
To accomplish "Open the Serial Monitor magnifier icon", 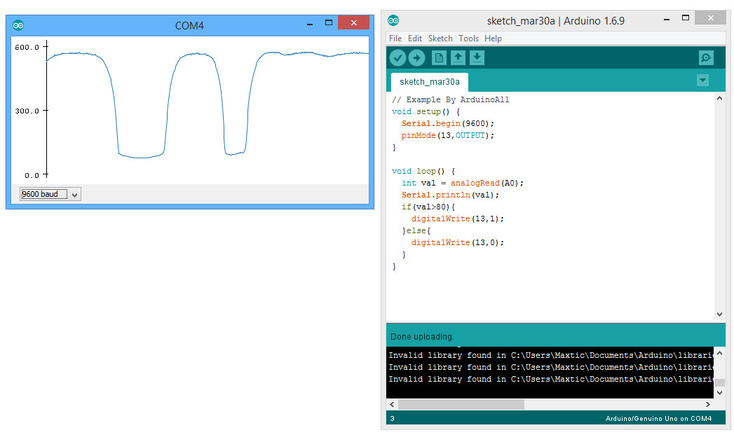I will coord(706,58).
